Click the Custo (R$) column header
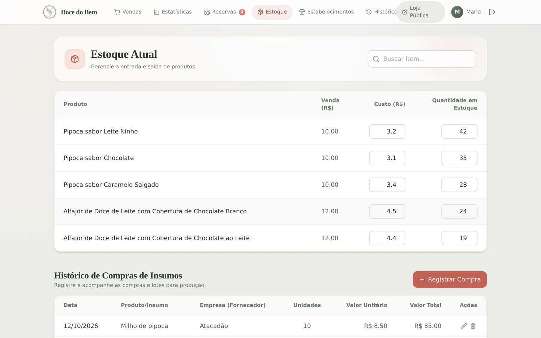This screenshot has height=338, width=541. tap(390, 104)
